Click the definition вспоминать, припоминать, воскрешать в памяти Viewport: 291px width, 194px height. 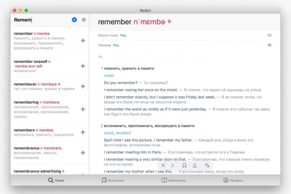point(149,126)
